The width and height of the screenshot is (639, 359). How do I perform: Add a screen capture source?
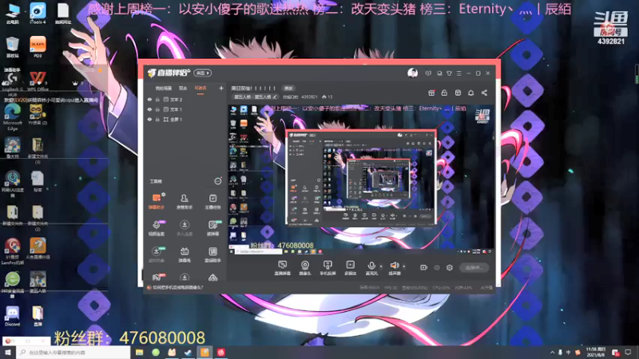282,268
